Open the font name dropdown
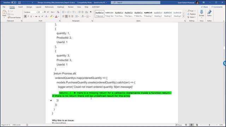This screenshot has height=127, width=226. point(37,12)
